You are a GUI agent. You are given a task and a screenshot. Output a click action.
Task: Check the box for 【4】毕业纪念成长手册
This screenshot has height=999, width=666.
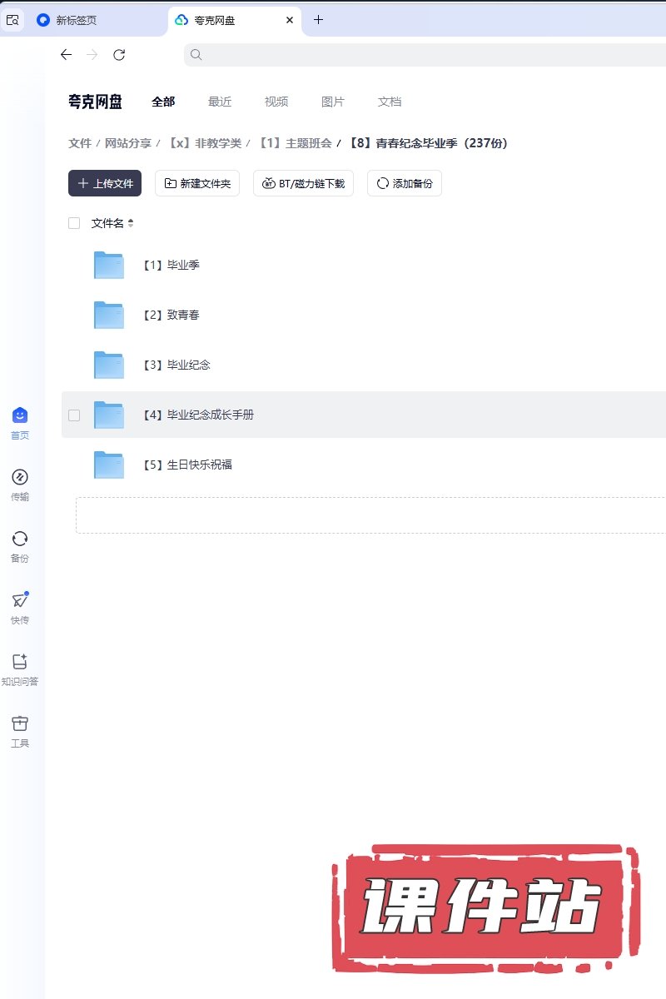coord(74,415)
